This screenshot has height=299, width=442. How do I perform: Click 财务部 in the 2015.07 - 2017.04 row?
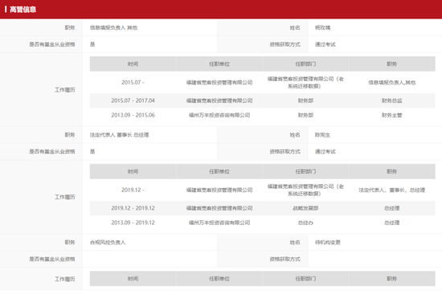(305, 100)
